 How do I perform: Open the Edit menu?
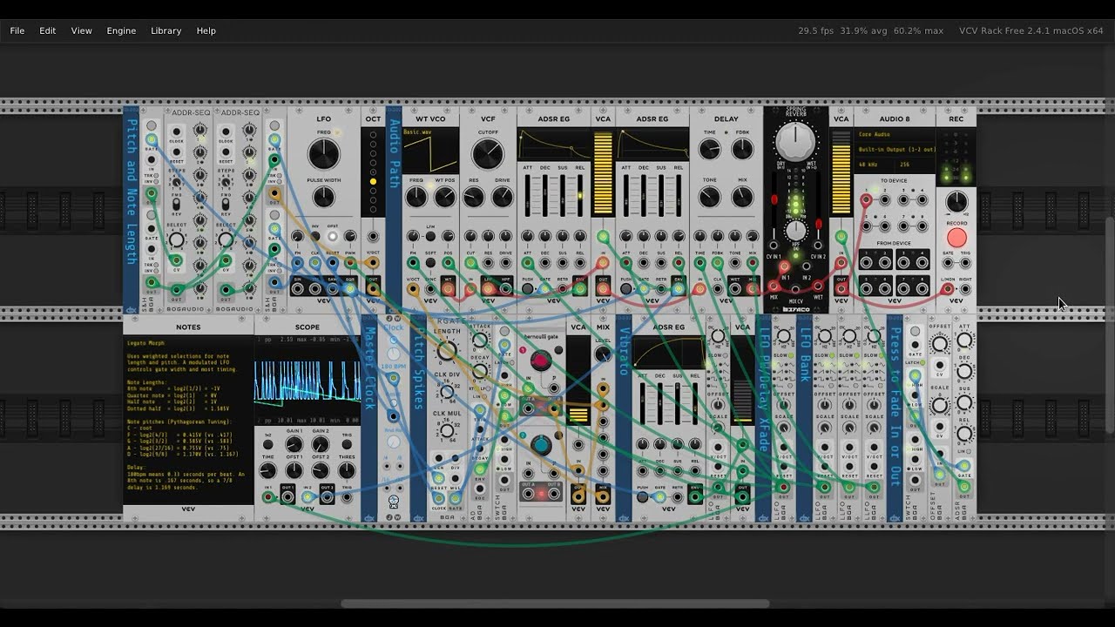pyautogui.click(x=48, y=30)
